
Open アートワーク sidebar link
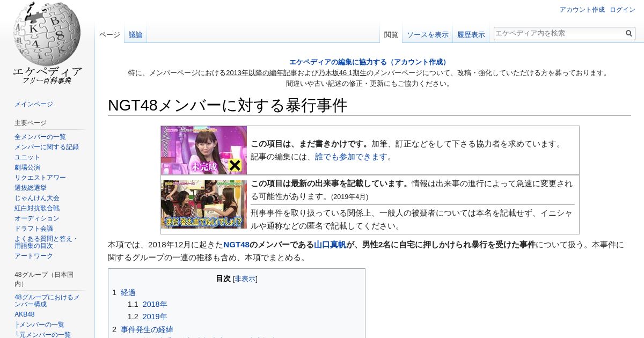click(x=34, y=256)
